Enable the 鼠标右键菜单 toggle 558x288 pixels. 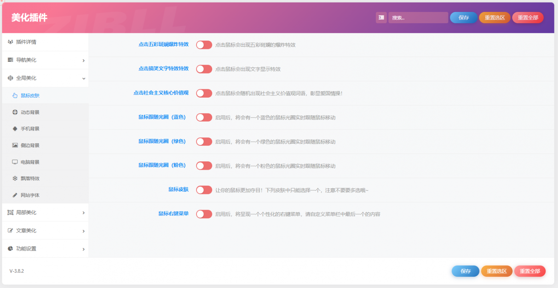coord(204,214)
